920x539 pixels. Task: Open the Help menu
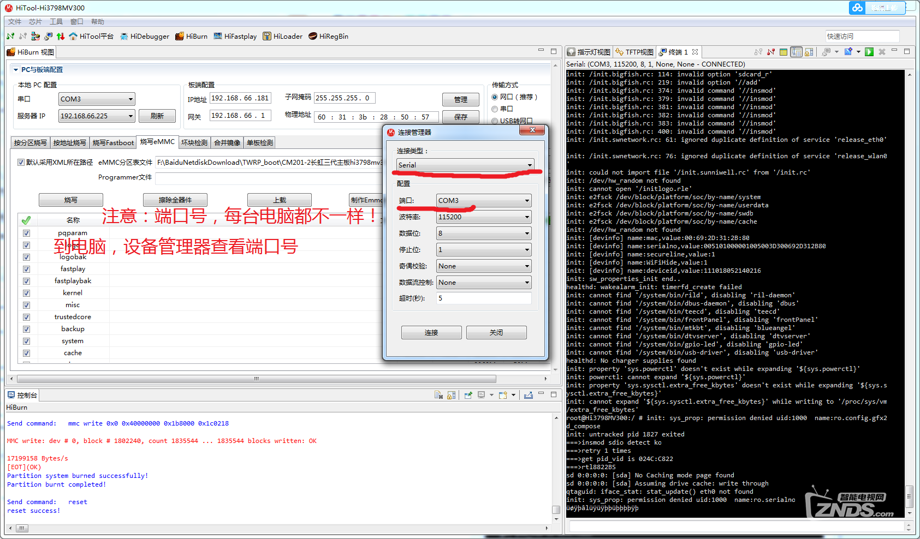(x=98, y=22)
